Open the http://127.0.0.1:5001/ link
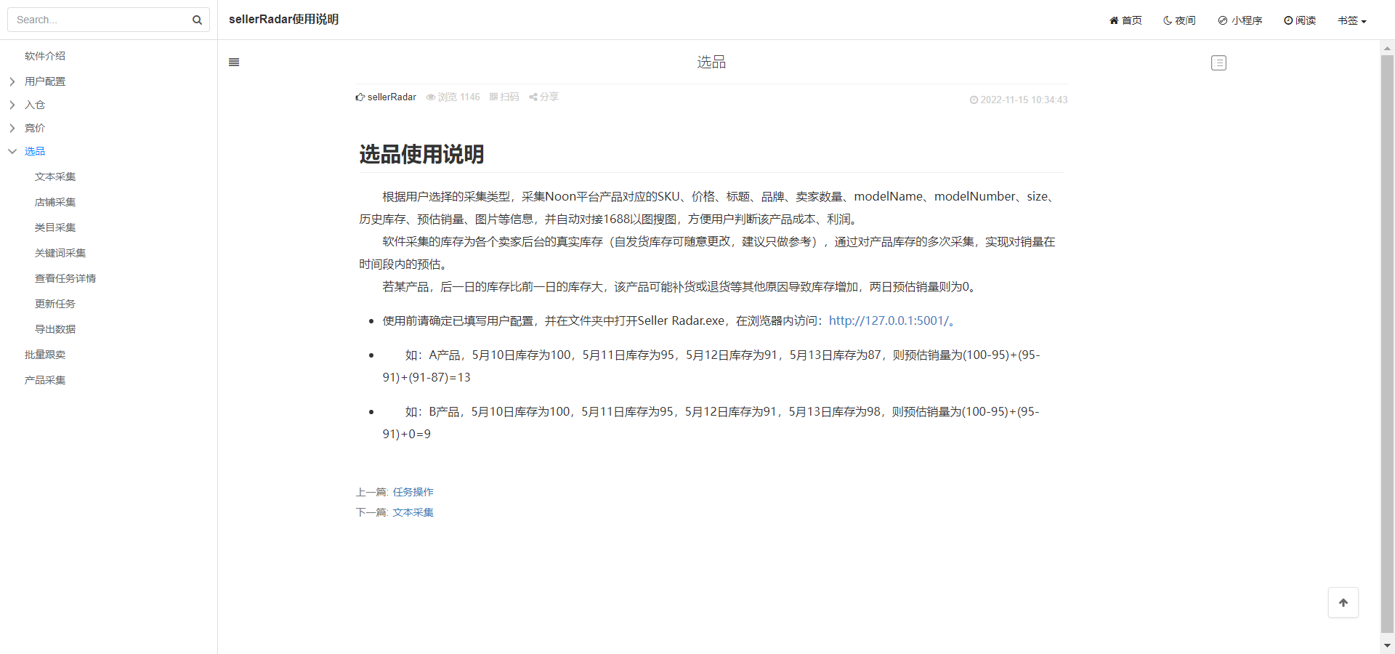1395x654 pixels. coord(889,320)
